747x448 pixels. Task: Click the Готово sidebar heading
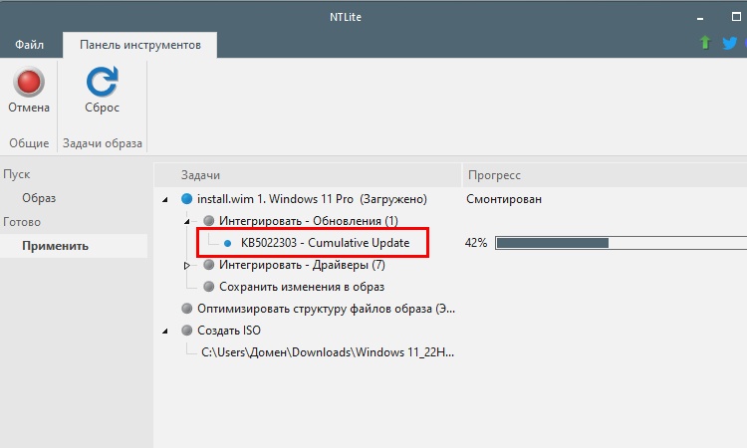pyautogui.click(x=22, y=222)
